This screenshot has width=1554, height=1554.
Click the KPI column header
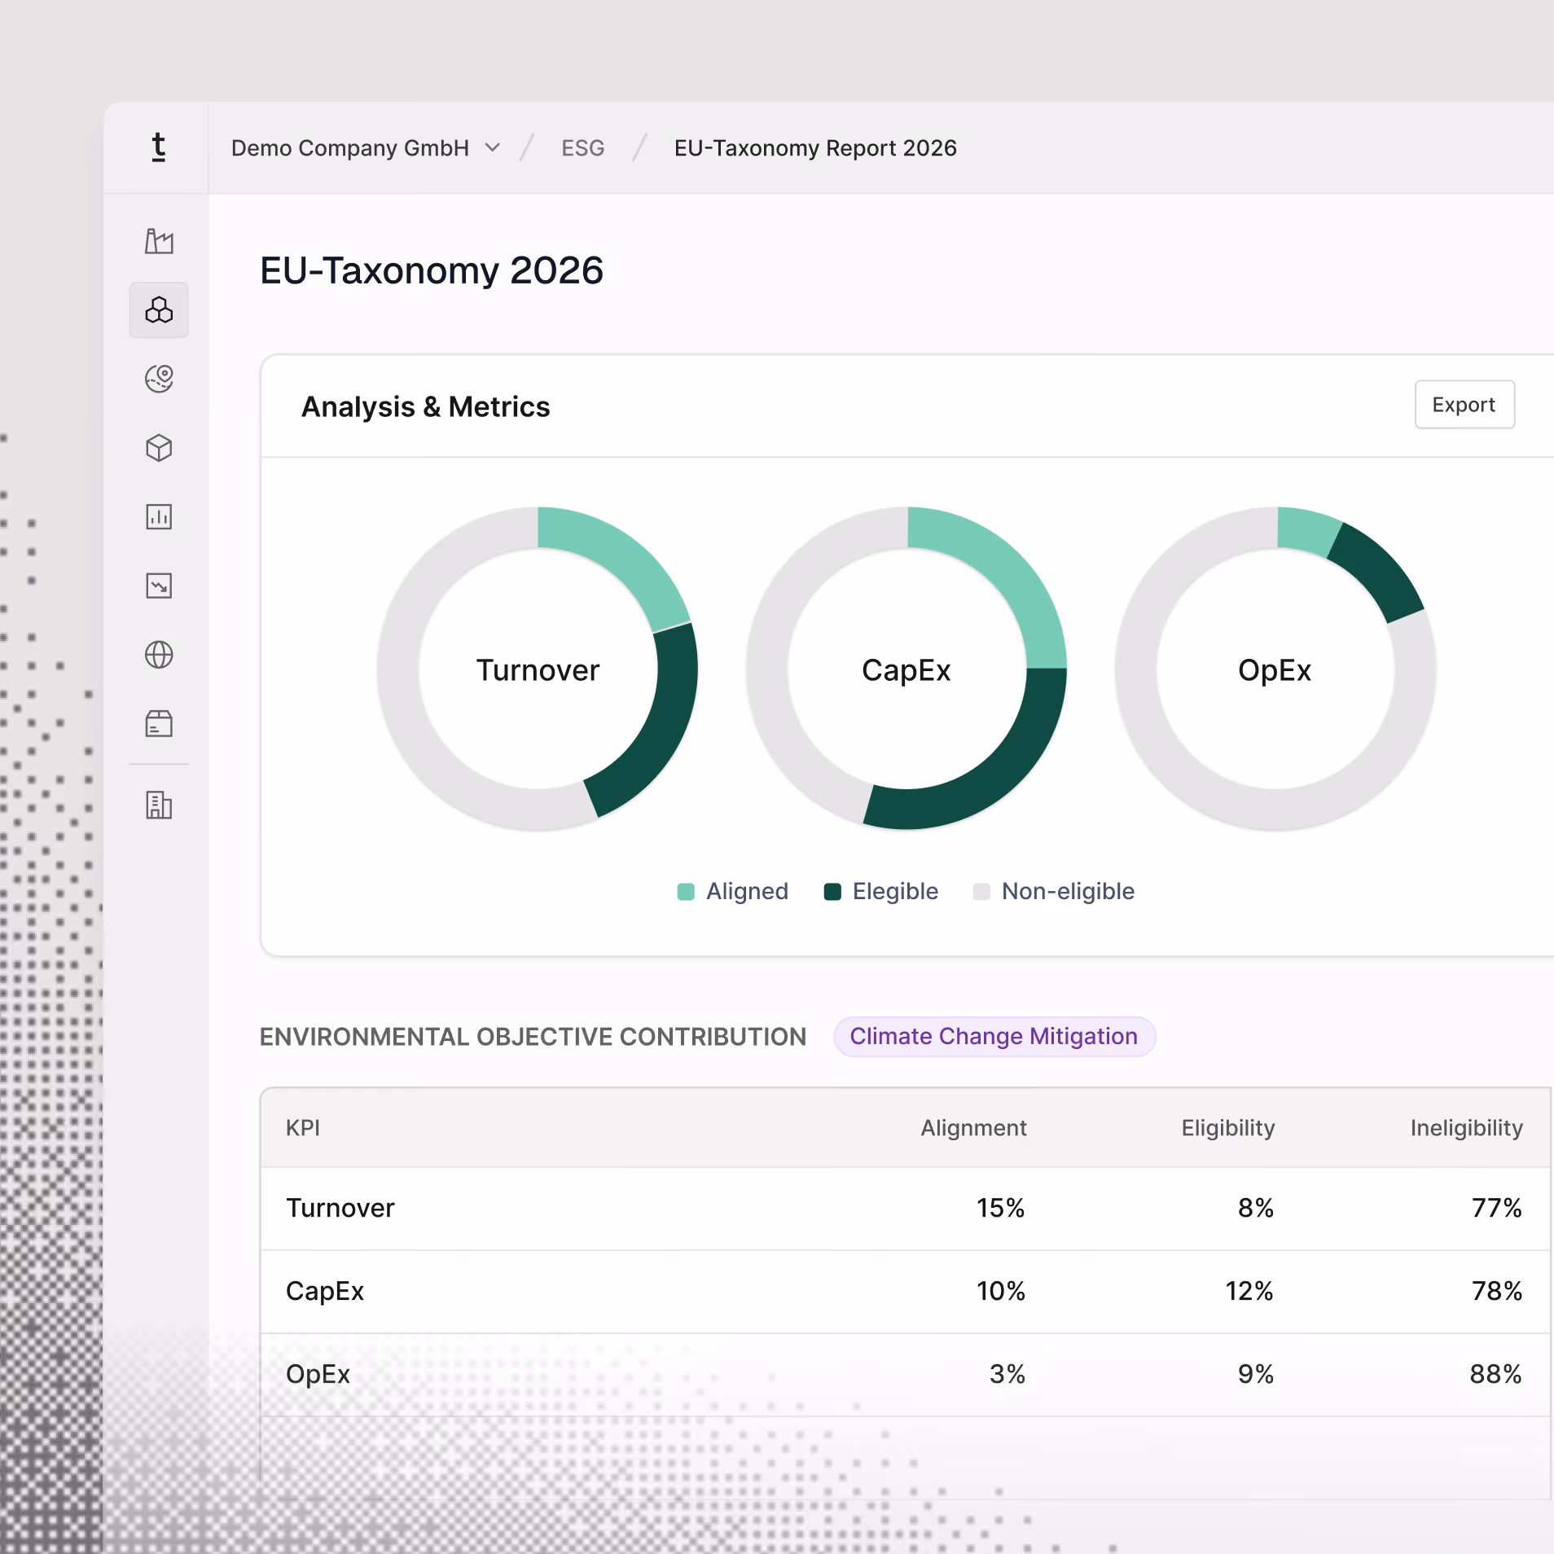point(303,1128)
